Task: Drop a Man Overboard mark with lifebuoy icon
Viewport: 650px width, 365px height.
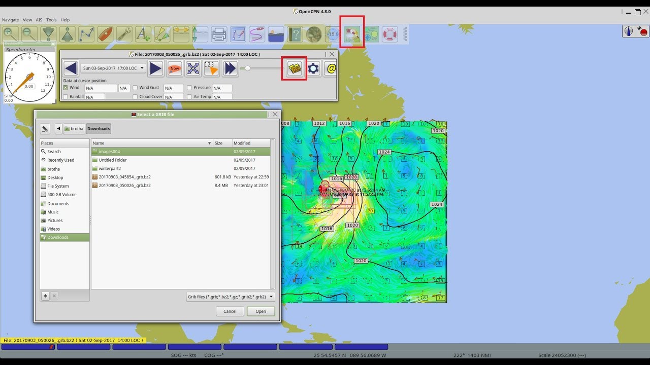Action: (389, 34)
